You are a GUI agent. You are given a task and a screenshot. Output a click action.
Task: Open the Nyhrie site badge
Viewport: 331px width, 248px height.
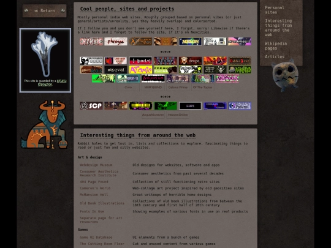tap(91, 42)
